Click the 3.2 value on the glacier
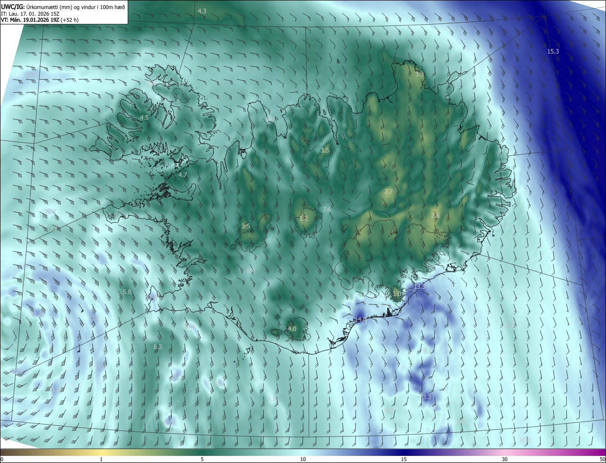The height and width of the screenshot is (463, 606). coord(303,218)
